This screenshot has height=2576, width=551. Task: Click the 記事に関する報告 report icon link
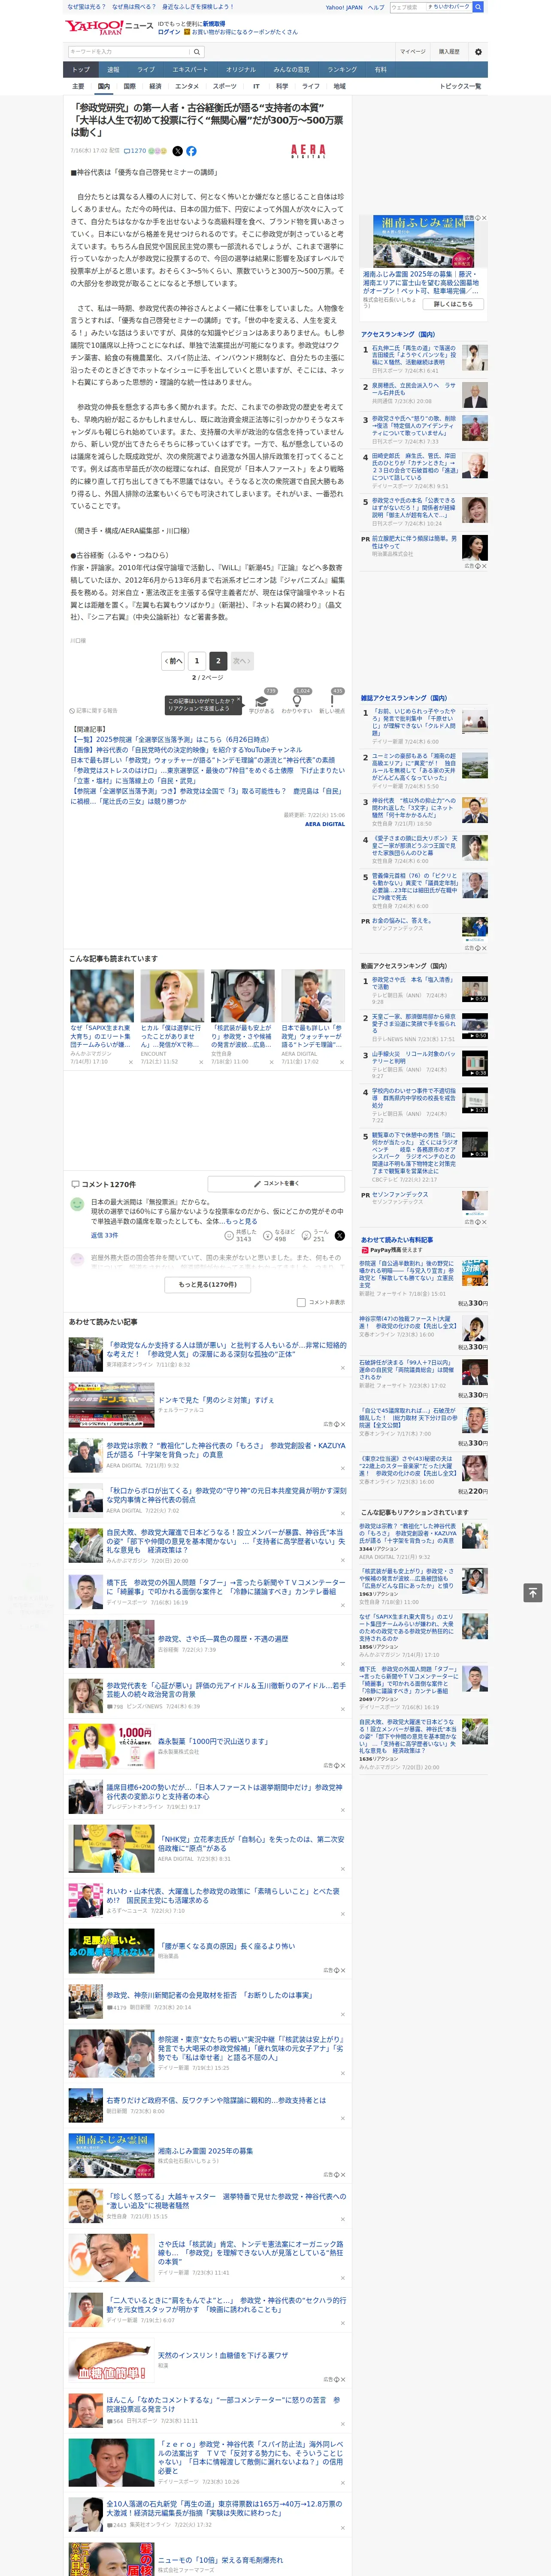93,710
